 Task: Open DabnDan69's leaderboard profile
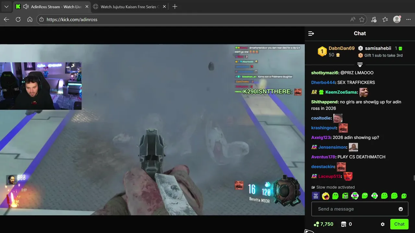pyautogui.click(x=341, y=48)
